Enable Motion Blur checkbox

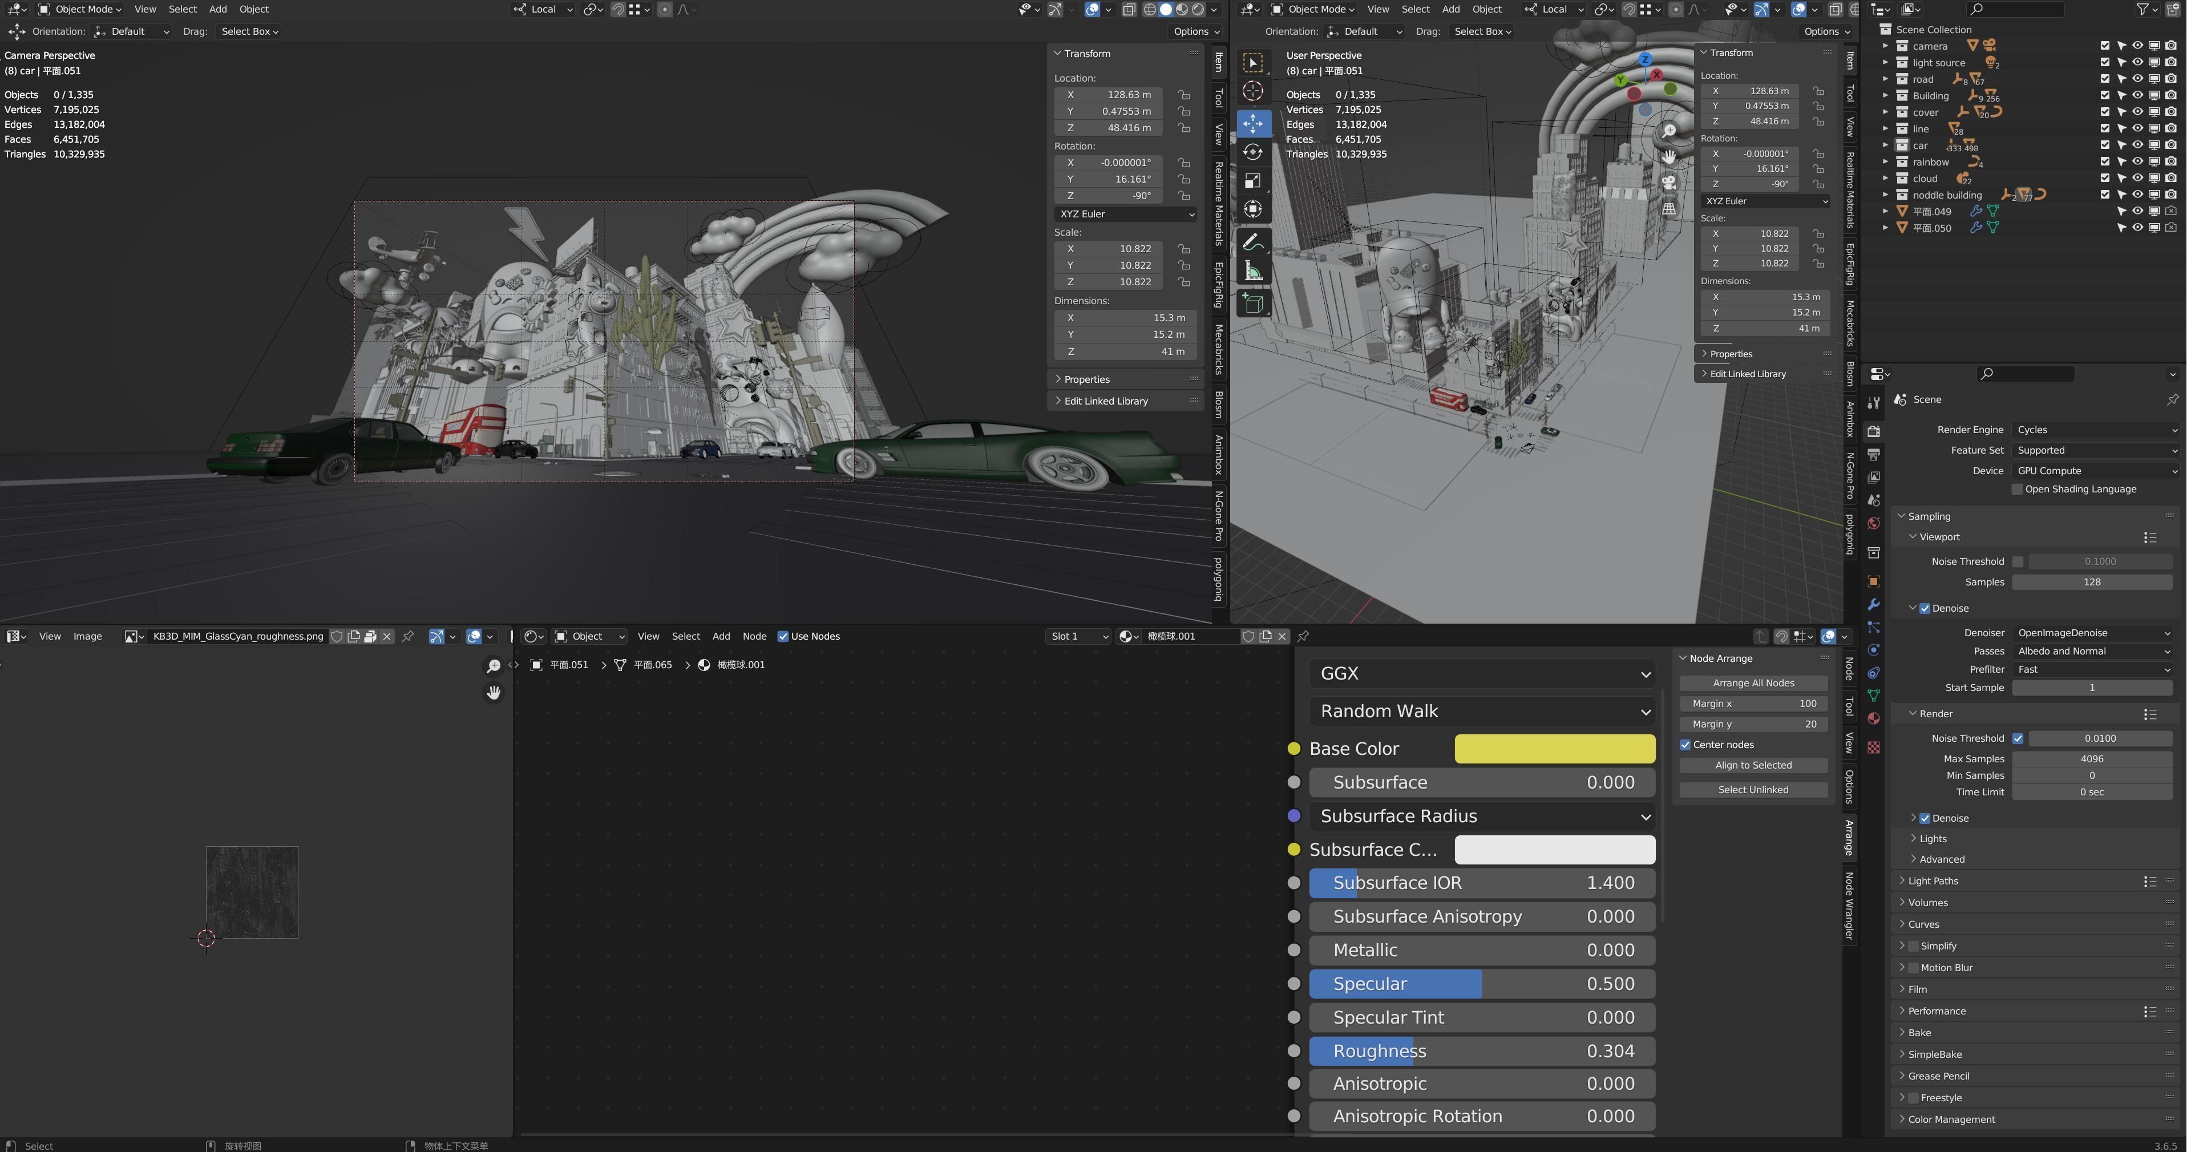pos(1913,968)
